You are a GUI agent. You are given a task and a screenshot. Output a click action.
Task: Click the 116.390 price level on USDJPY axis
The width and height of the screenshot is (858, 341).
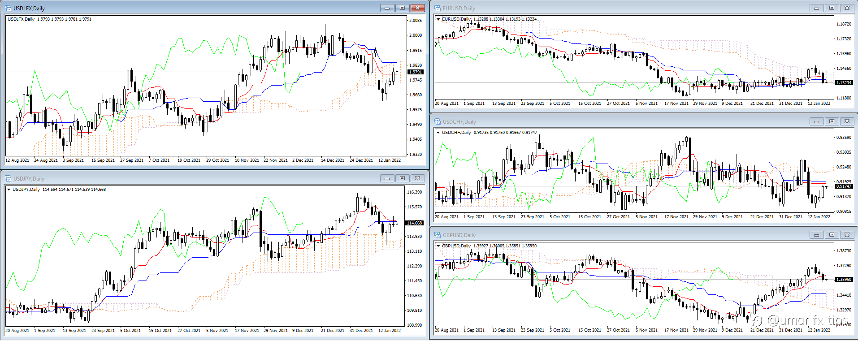tap(414, 192)
